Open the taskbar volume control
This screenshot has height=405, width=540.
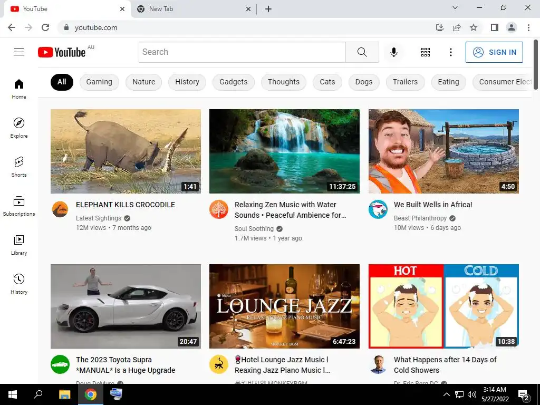(x=472, y=394)
